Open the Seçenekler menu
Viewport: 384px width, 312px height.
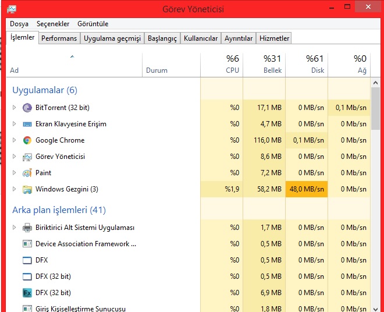53,24
